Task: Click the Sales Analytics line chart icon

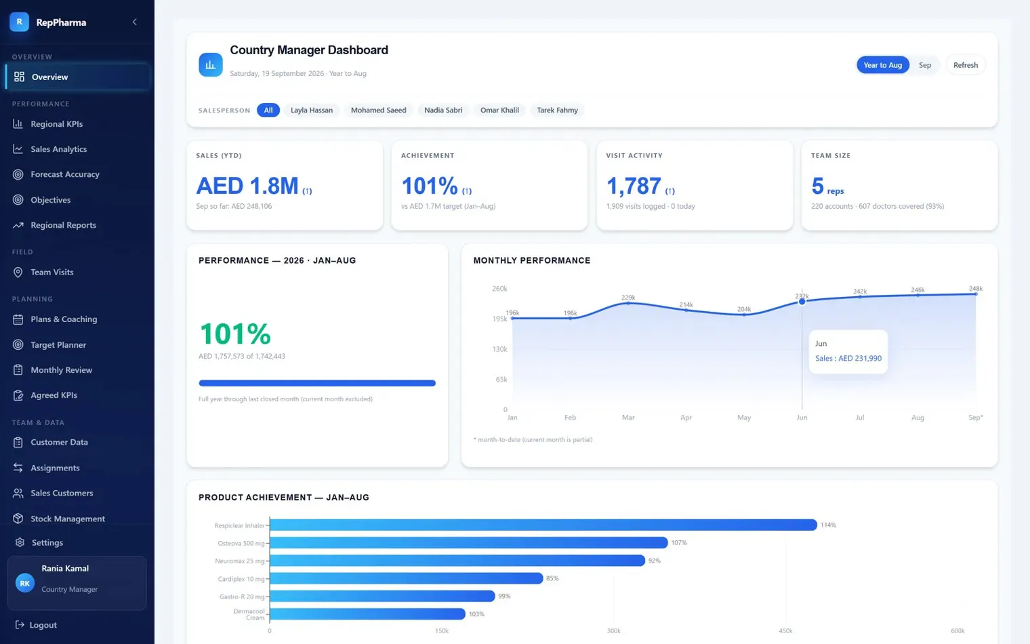Action: 18,149
